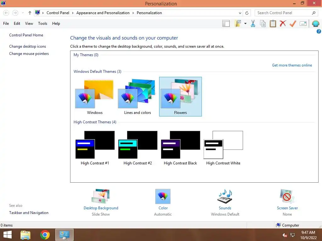Apply High Contrast #1 theme
Image resolution: width=322 pixels, height=241 pixels.
point(95,148)
